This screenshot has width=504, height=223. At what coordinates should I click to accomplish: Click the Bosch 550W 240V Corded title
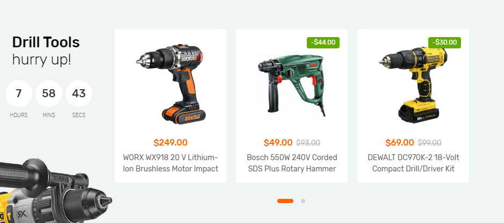(x=292, y=163)
